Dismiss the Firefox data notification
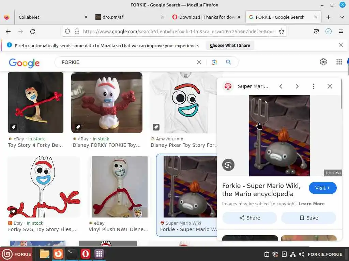 [x=340, y=45]
